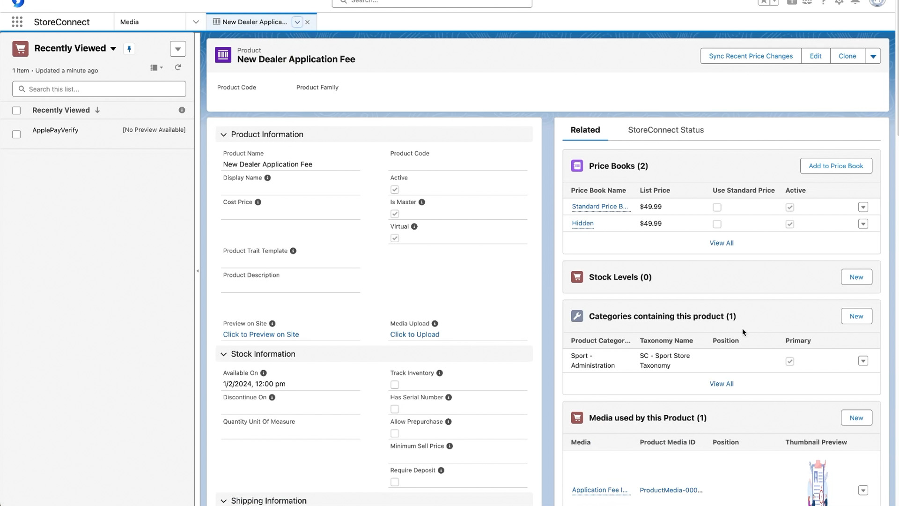Open the Media navigation menu chevron

[196, 22]
